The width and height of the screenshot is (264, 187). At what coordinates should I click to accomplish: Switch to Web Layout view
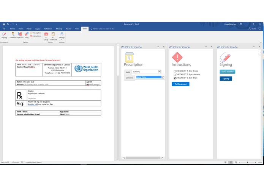[x=236, y=162]
